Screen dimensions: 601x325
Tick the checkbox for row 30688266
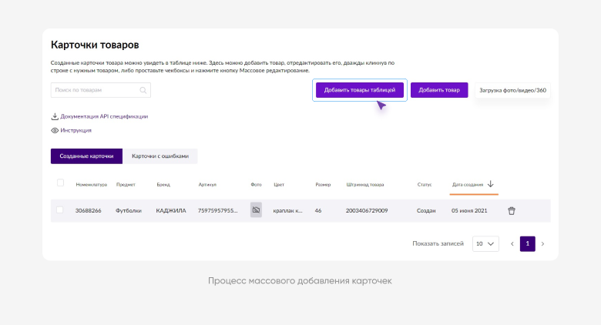coord(59,210)
